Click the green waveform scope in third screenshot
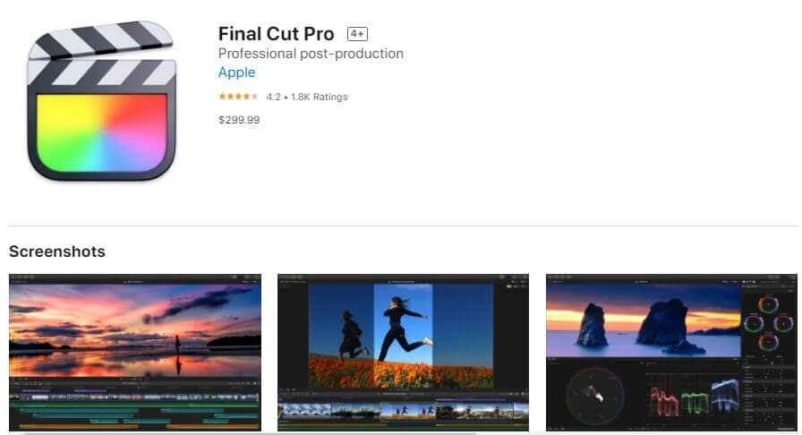802x435 pixels. (x=695, y=402)
